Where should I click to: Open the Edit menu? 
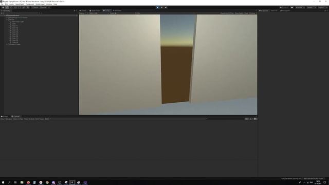point(6,4)
